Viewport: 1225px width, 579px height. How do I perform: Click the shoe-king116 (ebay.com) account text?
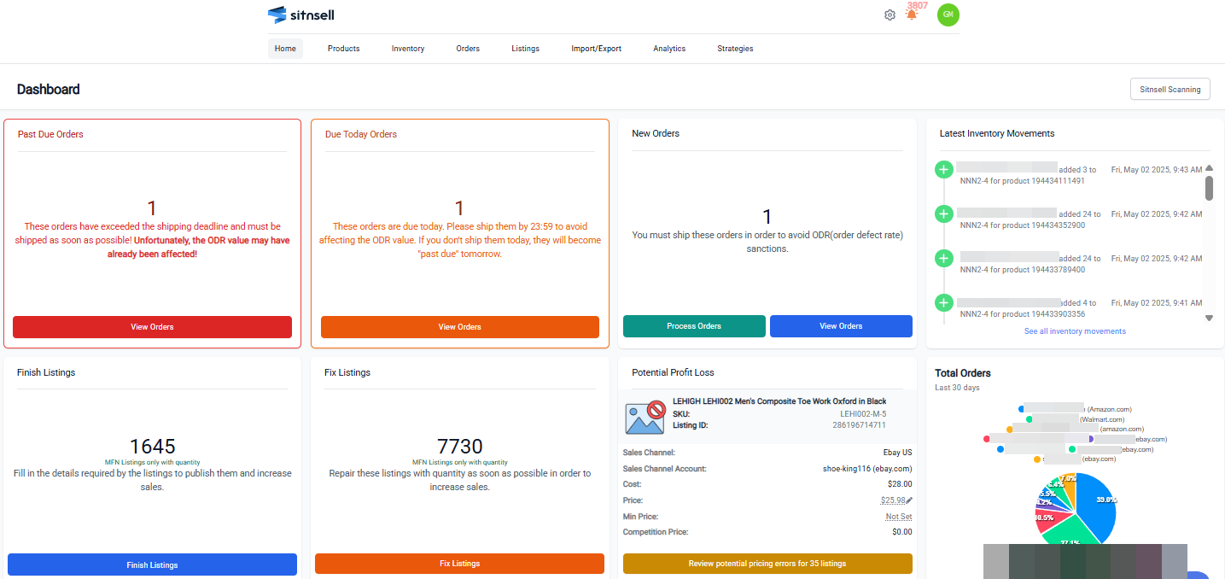[x=867, y=469]
